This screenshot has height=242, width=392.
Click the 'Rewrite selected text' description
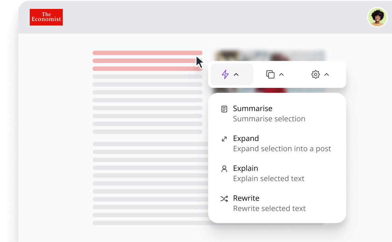269,208
